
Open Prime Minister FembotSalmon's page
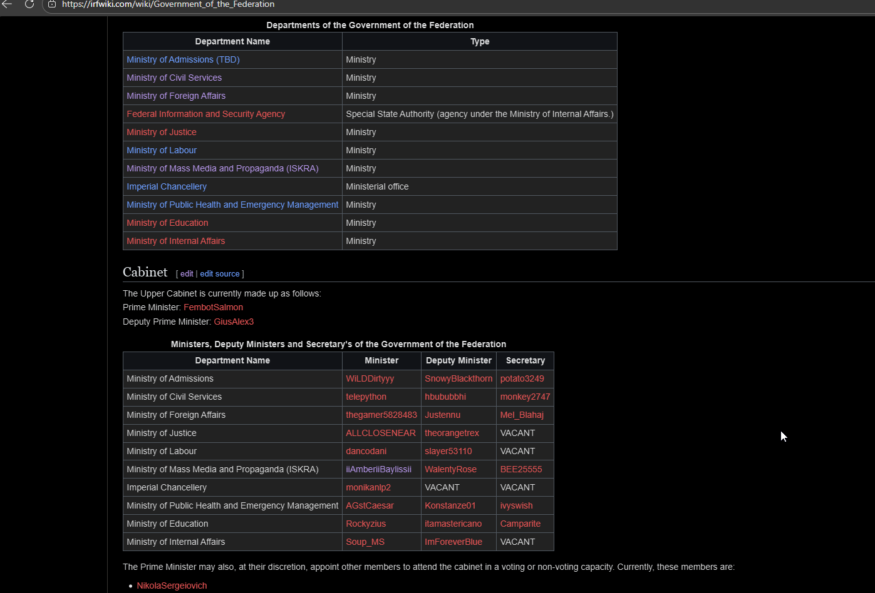[213, 307]
